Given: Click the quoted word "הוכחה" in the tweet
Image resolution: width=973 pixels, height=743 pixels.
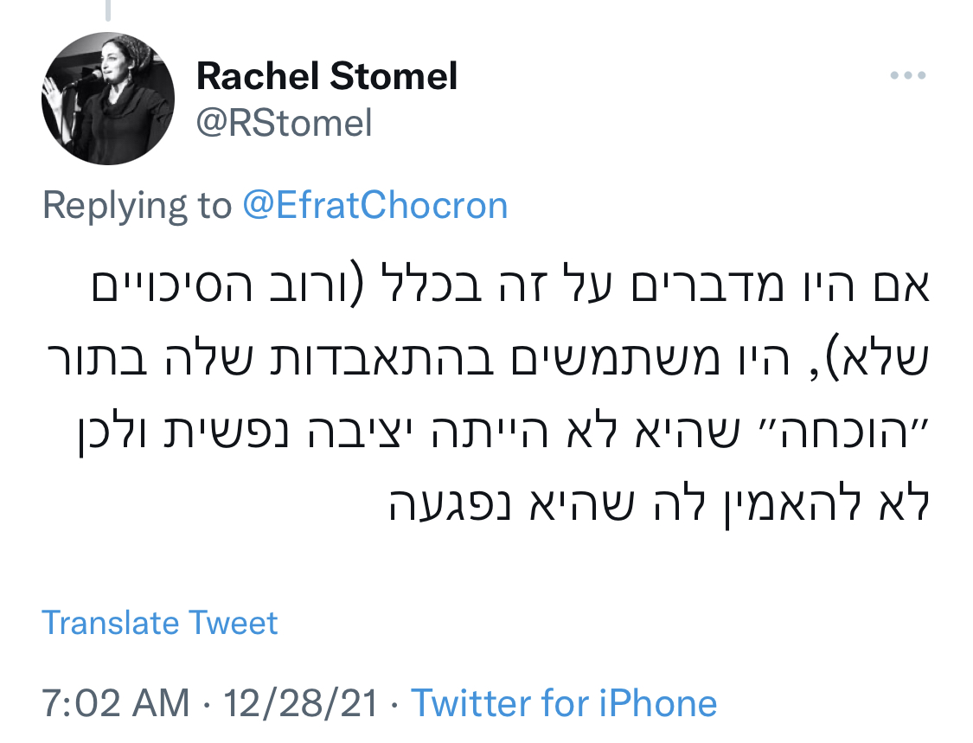Looking at the screenshot, I should click(x=864, y=433).
